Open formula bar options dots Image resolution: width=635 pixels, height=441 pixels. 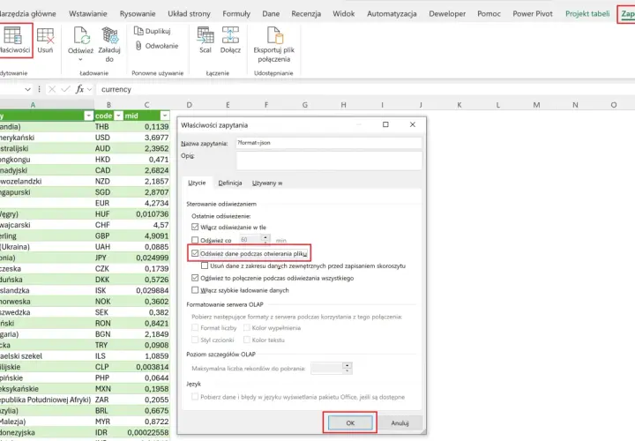click(x=39, y=89)
